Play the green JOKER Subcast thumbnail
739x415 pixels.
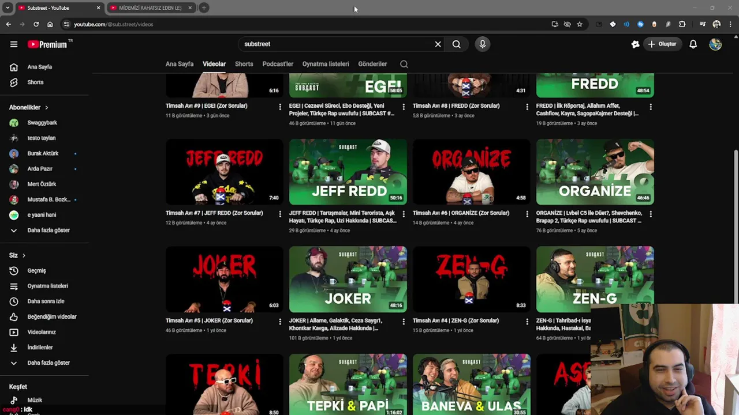coord(348,280)
